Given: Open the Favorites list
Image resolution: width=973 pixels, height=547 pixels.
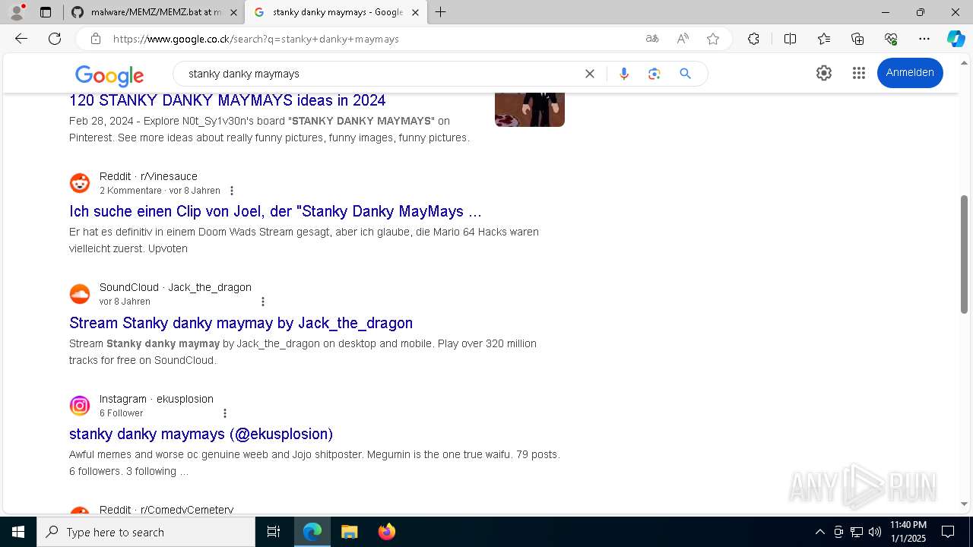Looking at the screenshot, I should (x=824, y=39).
